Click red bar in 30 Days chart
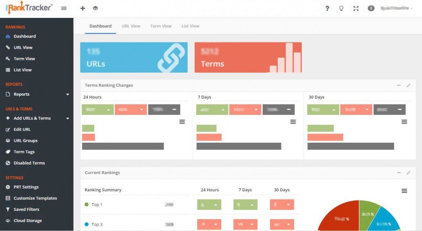The height and width of the screenshot is (231, 422). pos(325,137)
